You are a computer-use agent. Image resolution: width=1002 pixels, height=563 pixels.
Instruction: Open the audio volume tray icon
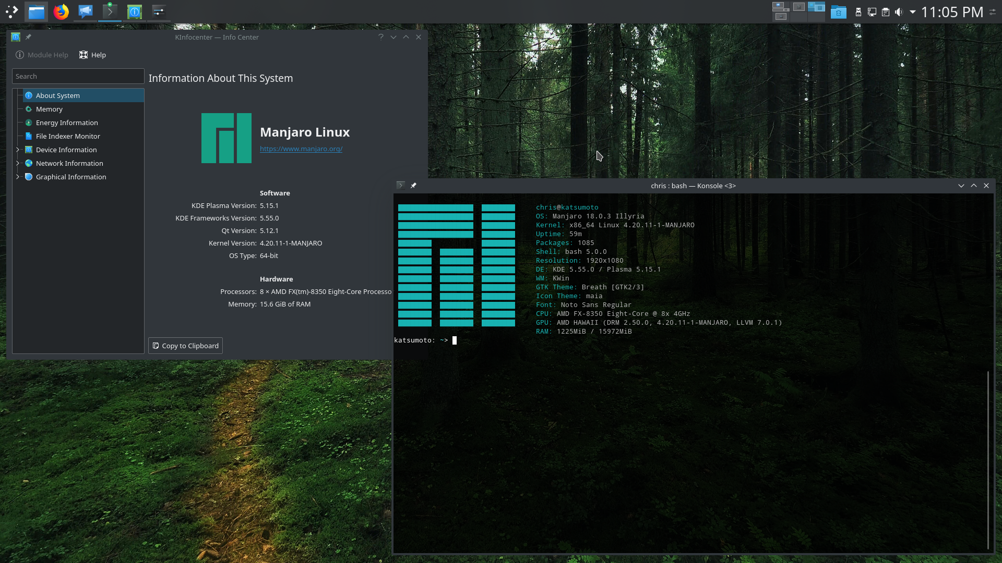click(899, 12)
